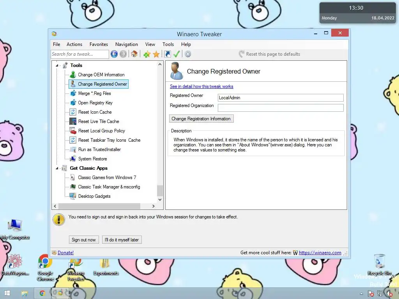Click the Search for a tweak field
The width and height of the screenshot is (399, 299).
click(x=80, y=54)
